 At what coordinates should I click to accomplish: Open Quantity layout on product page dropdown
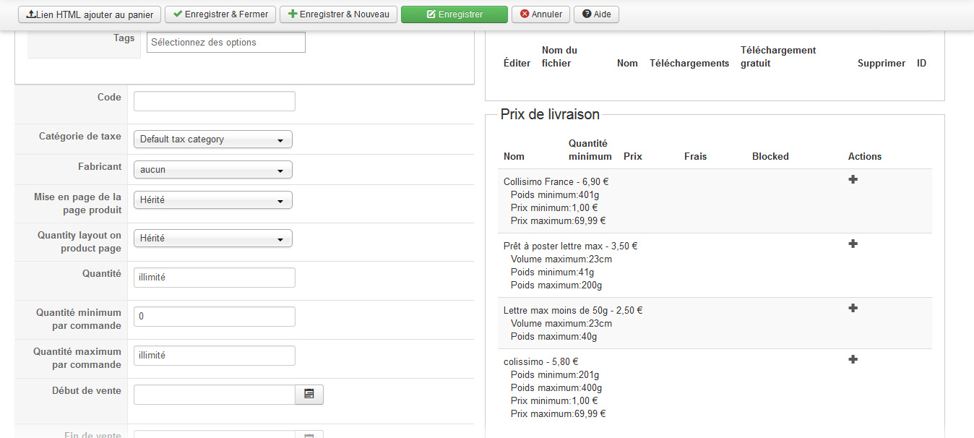(x=213, y=239)
